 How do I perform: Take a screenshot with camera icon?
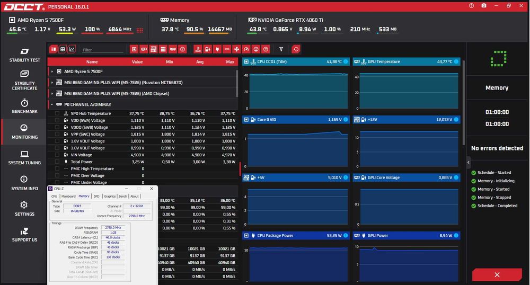click(484, 6)
